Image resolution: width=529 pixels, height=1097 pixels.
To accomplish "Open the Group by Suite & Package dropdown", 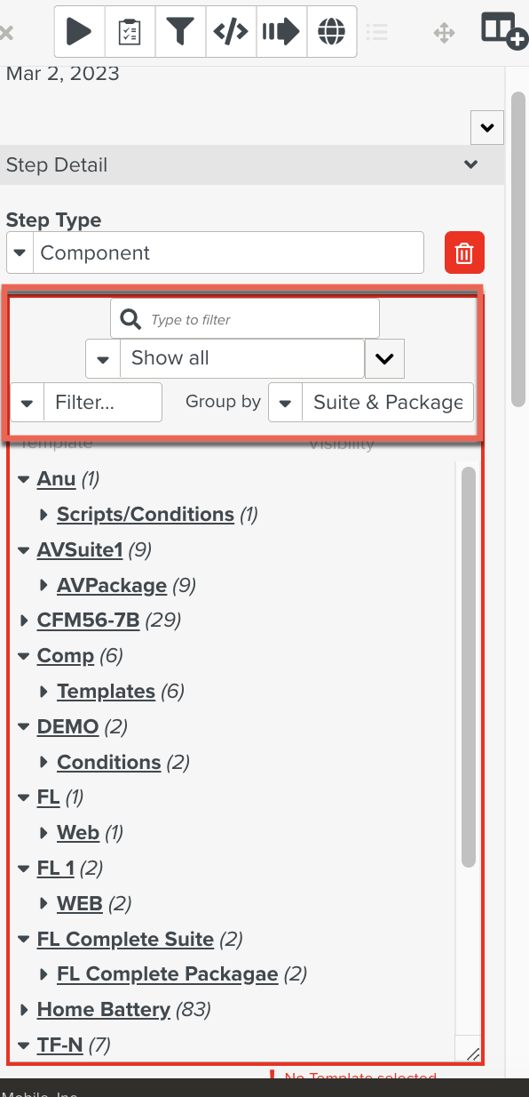I will click(x=371, y=402).
